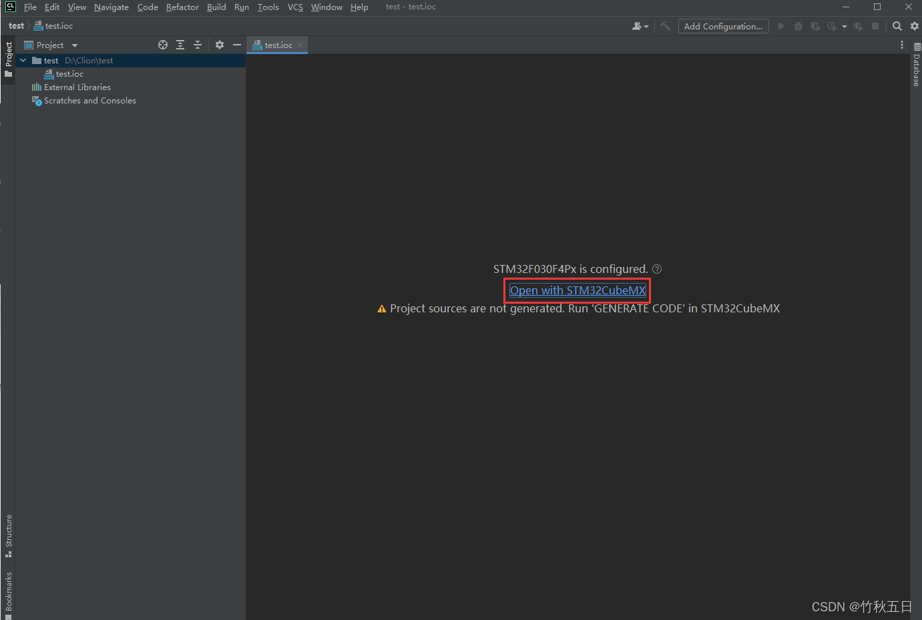The width and height of the screenshot is (922, 620).
Task: Open the Navigate menu
Action: coord(111,7)
